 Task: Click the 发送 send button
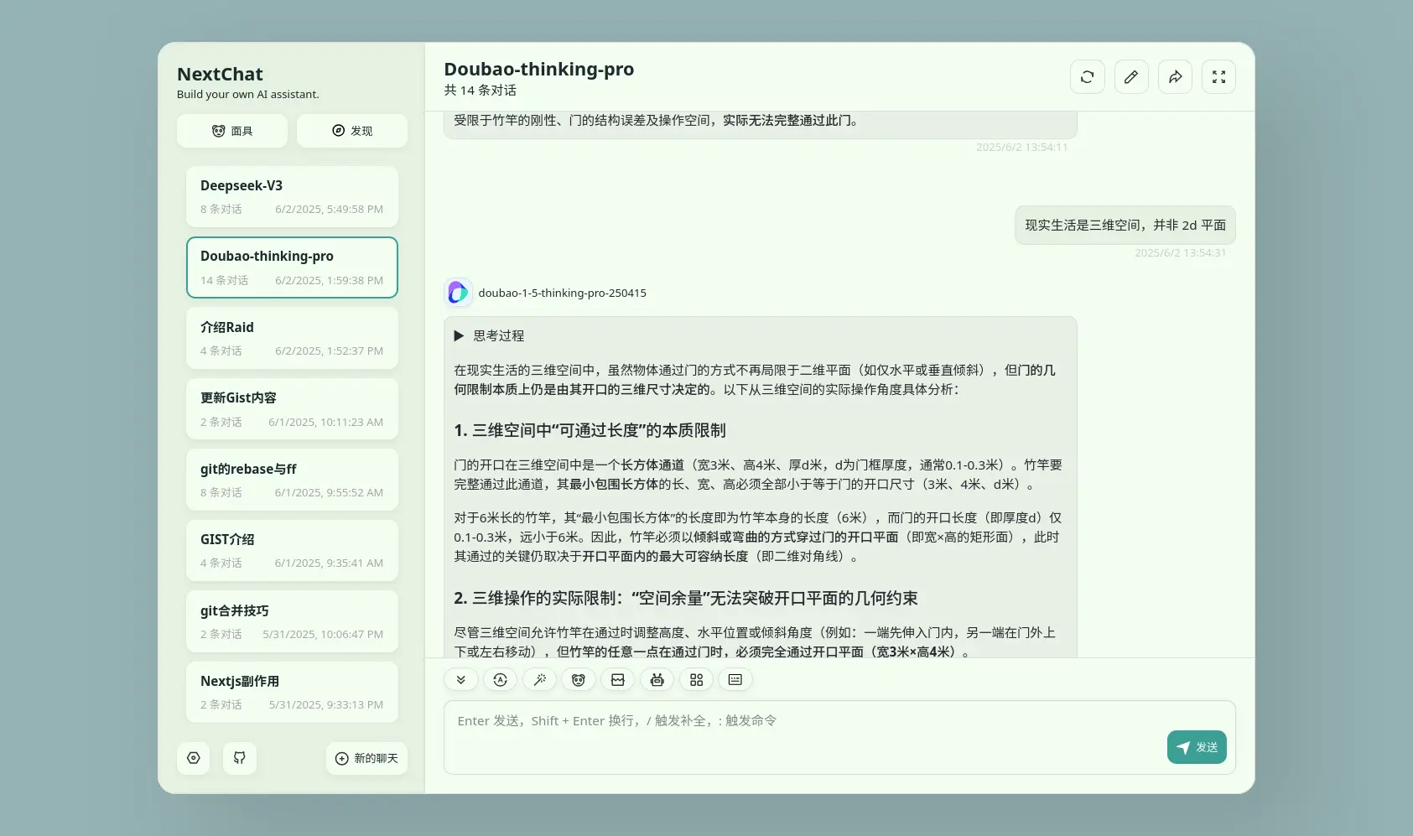coord(1197,747)
